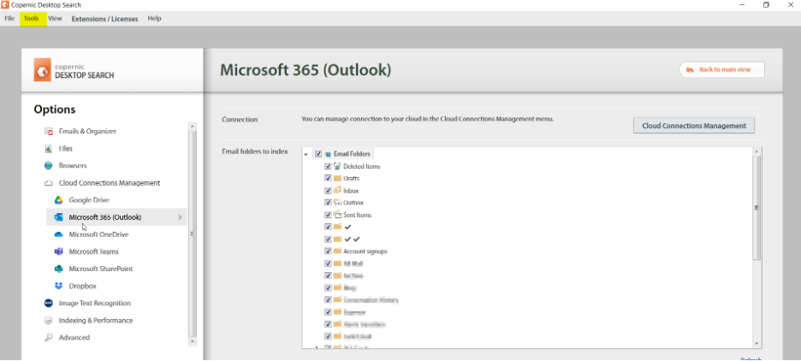Click the Options list scroll-up arrow
The image size is (801, 361).
point(192,126)
